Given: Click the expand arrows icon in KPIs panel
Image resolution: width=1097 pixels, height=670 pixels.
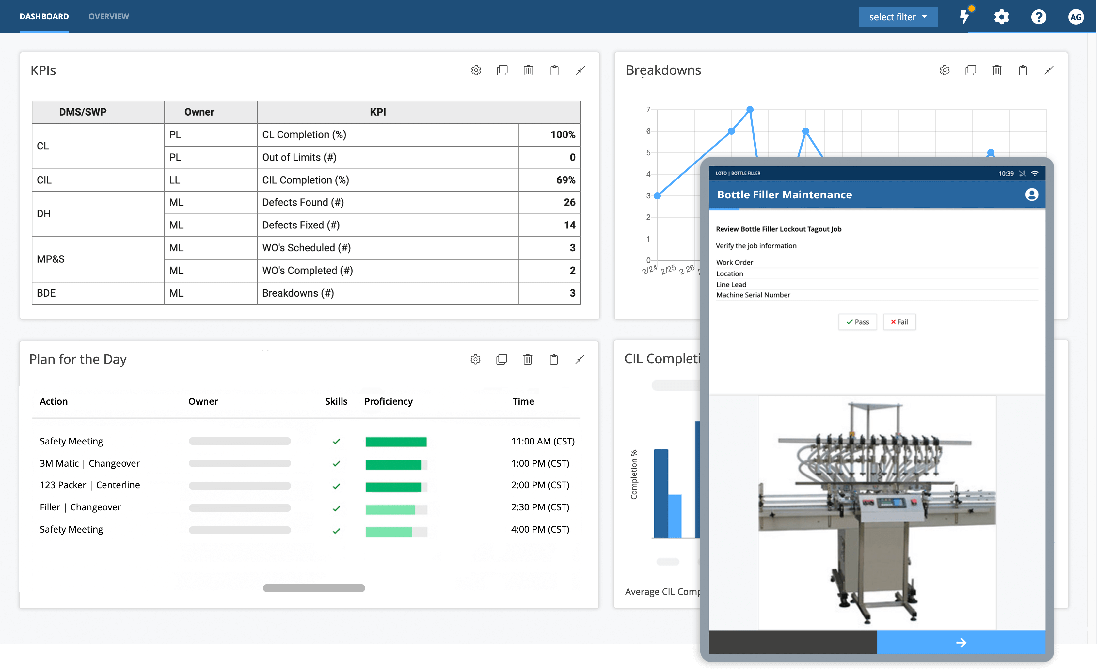Looking at the screenshot, I should [580, 70].
